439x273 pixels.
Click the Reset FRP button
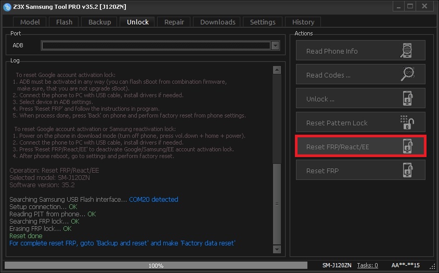(360, 170)
